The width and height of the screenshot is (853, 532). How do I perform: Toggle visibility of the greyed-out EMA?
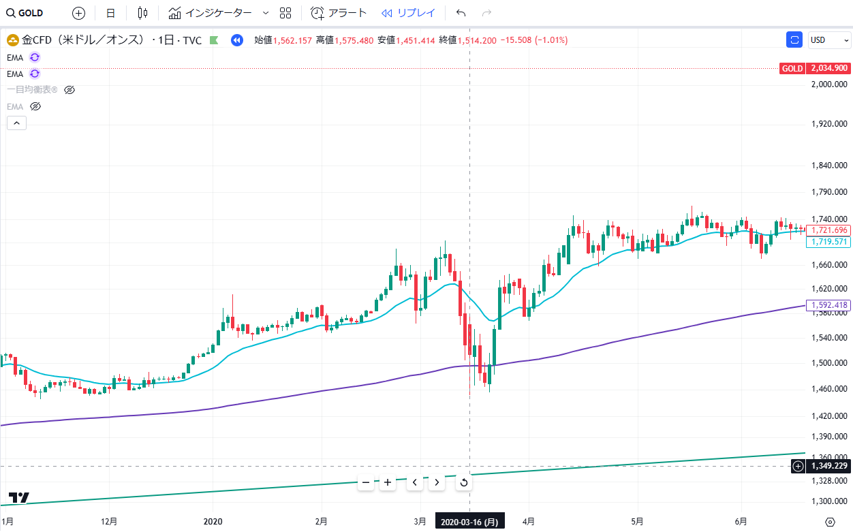[35, 106]
